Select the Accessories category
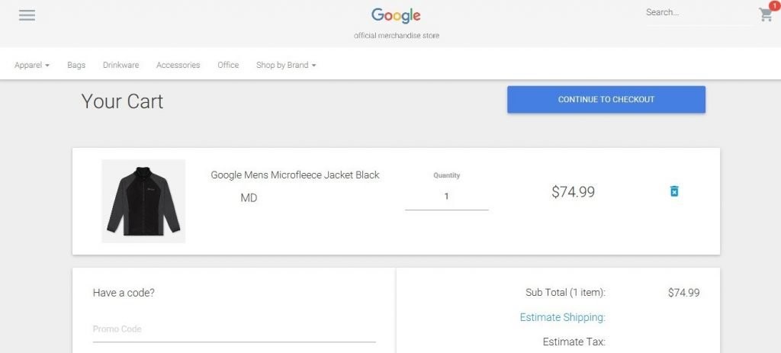The height and width of the screenshot is (353, 781). [x=178, y=66]
